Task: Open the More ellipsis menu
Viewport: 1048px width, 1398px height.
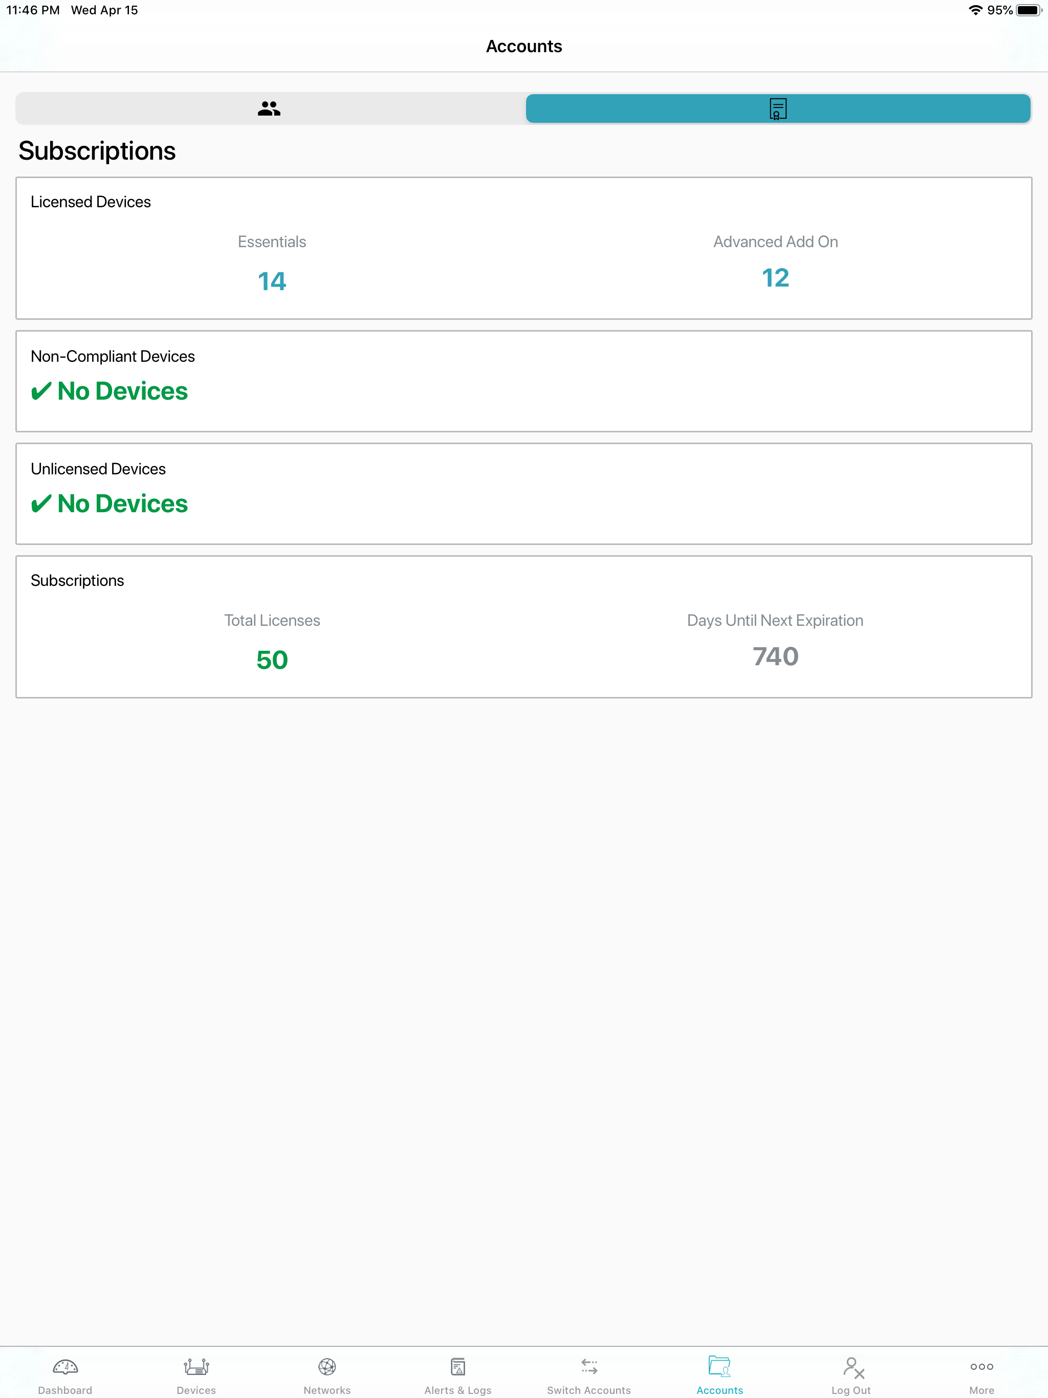Action: pyautogui.click(x=981, y=1367)
